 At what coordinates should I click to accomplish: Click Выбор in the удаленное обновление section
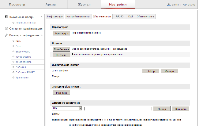coord(162,109)
